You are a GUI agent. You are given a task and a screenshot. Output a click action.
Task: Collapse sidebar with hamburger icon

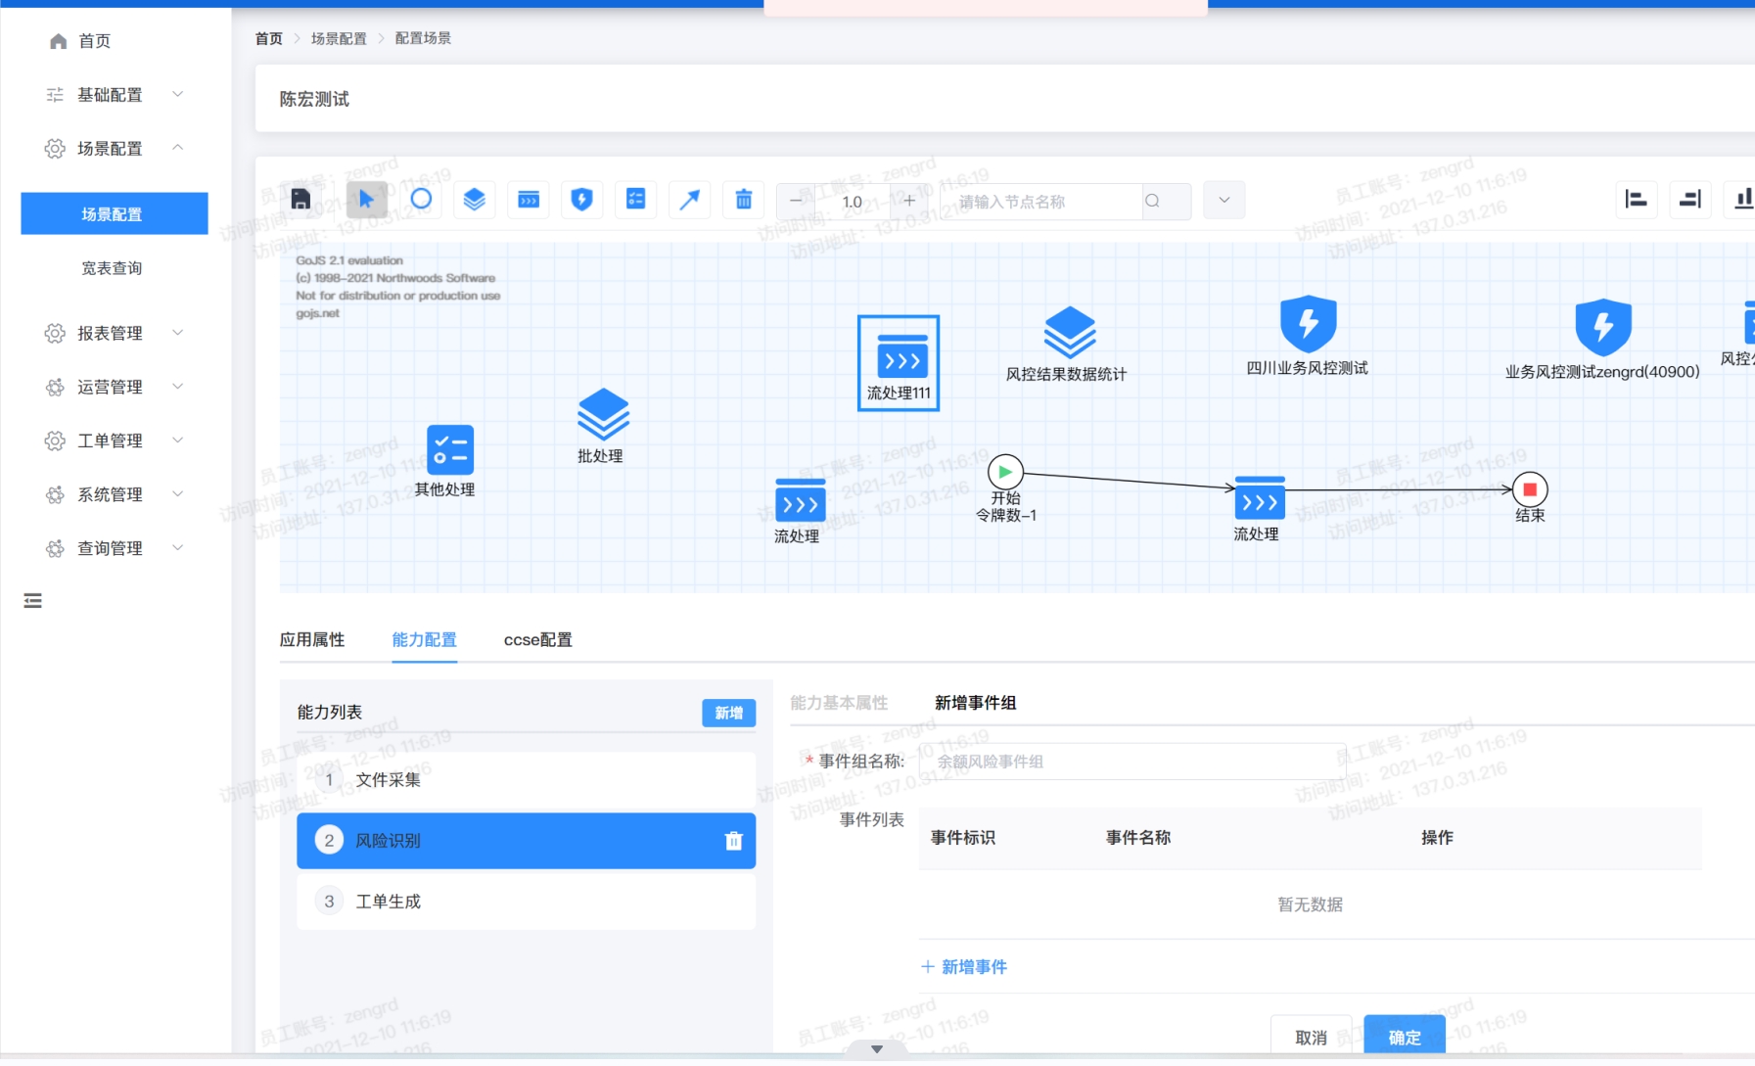(x=33, y=601)
